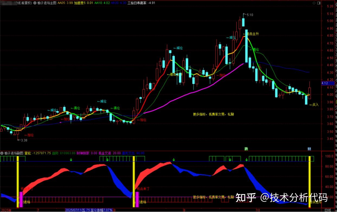Click the 量能 -1257871.75 value in sub chart
This screenshot has height=212, width=337.
[38, 153]
